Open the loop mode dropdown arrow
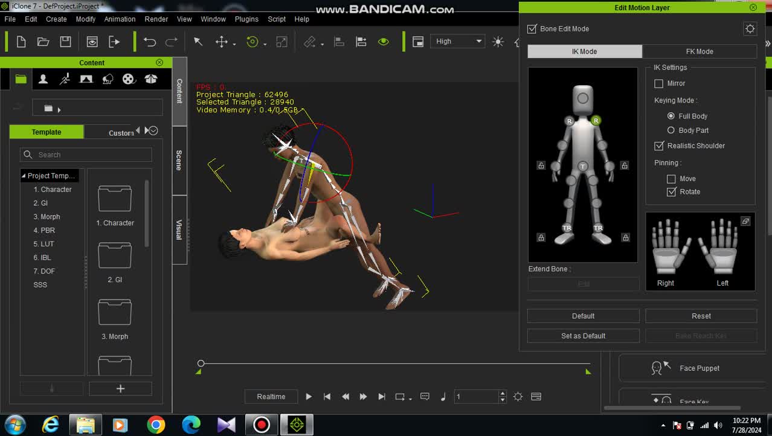This screenshot has height=436, width=772. tap(410, 398)
